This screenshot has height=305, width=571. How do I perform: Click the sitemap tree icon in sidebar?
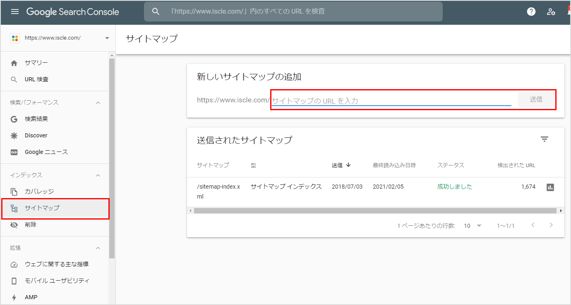pos(14,208)
